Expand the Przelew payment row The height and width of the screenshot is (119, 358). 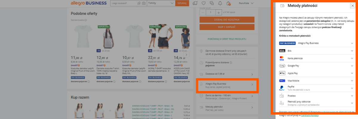pos(317,96)
